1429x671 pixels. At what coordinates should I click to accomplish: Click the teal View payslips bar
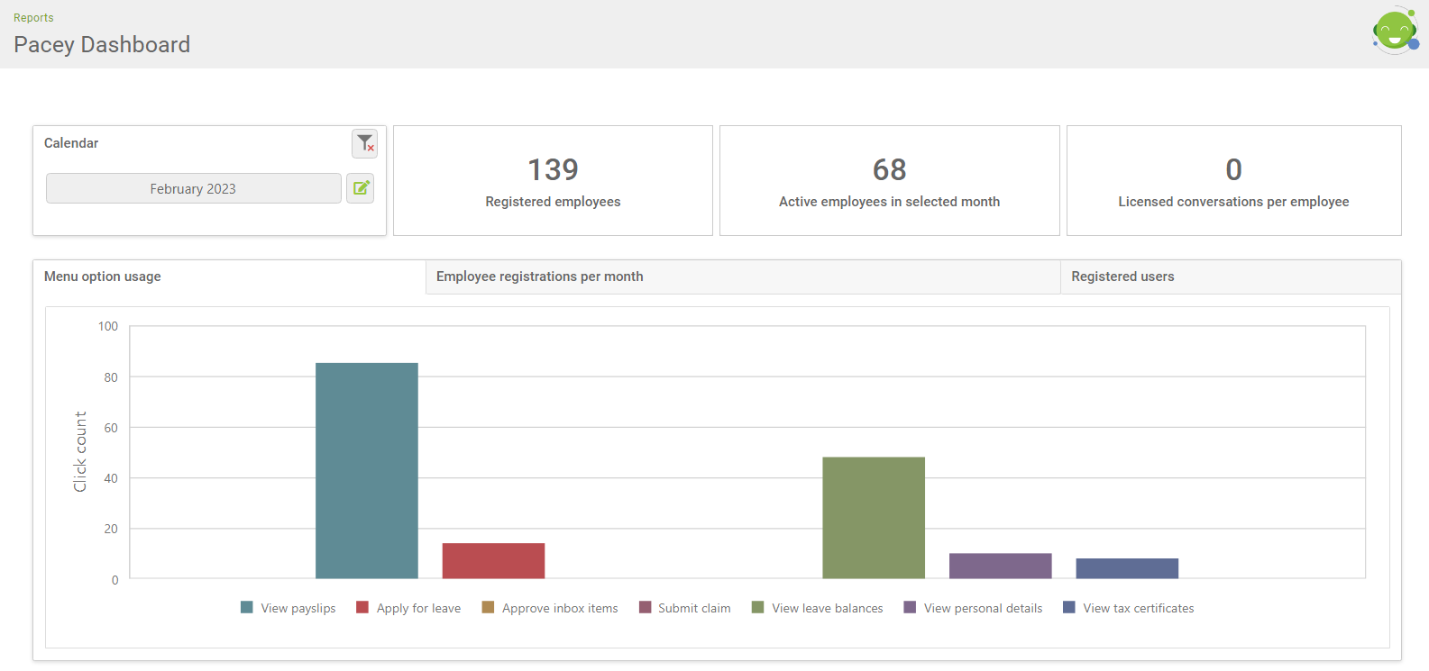coord(366,470)
